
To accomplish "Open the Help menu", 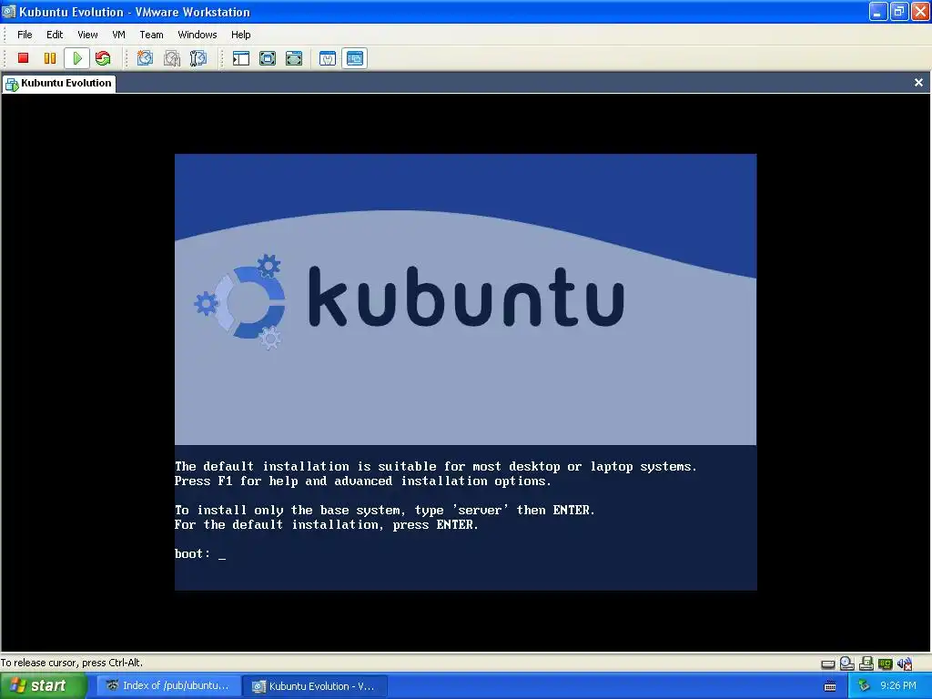I will (240, 35).
